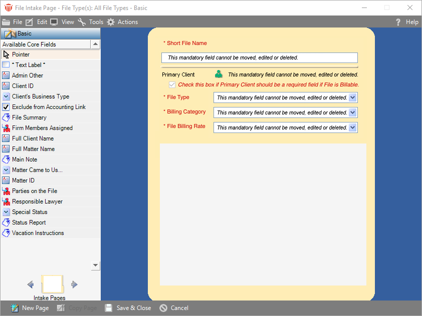Pick the Firm Members Assigned field icon
Image resolution: width=422 pixels, height=316 pixels.
pyautogui.click(x=6, y=128)
